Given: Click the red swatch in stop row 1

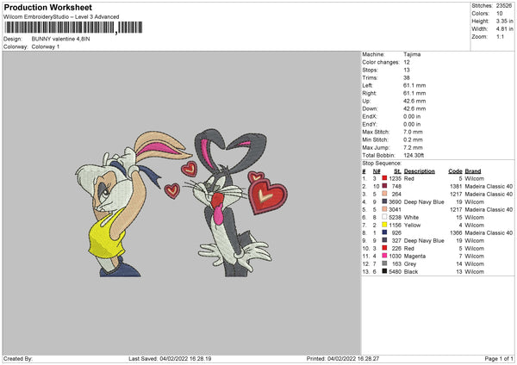Looking at the screenshot, I should (384, 178).
